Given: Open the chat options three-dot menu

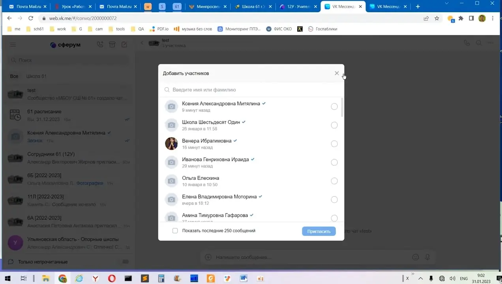Looking at the screenshot, I should coord(491,43).
